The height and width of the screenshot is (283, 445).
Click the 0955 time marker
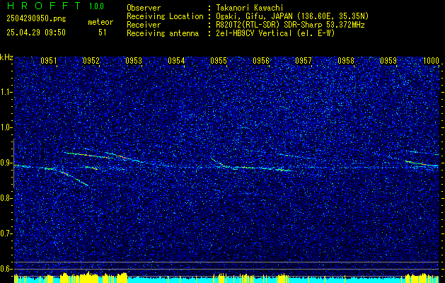click(219, 61)
